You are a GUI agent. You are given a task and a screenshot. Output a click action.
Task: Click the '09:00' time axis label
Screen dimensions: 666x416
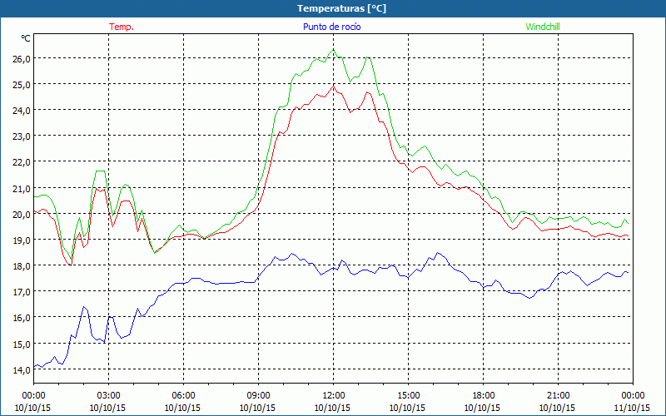click(258, 396)
